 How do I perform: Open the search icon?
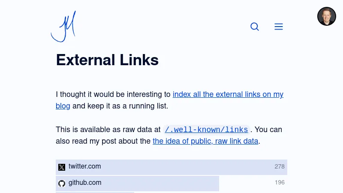pos(255,27)
